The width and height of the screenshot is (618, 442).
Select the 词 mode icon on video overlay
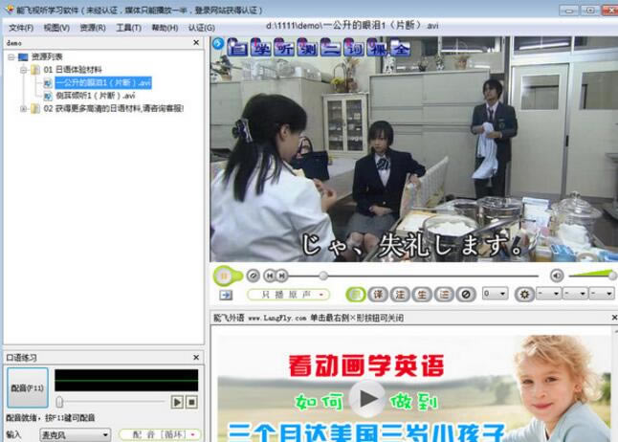(354, 47)
